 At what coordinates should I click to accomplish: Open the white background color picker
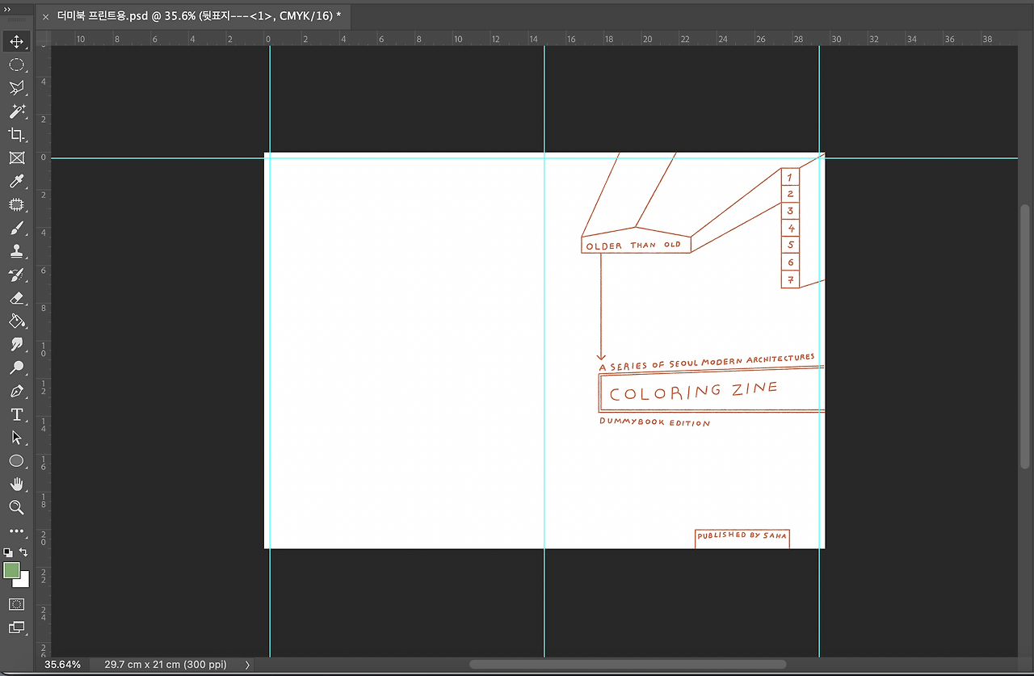[23, 581]
